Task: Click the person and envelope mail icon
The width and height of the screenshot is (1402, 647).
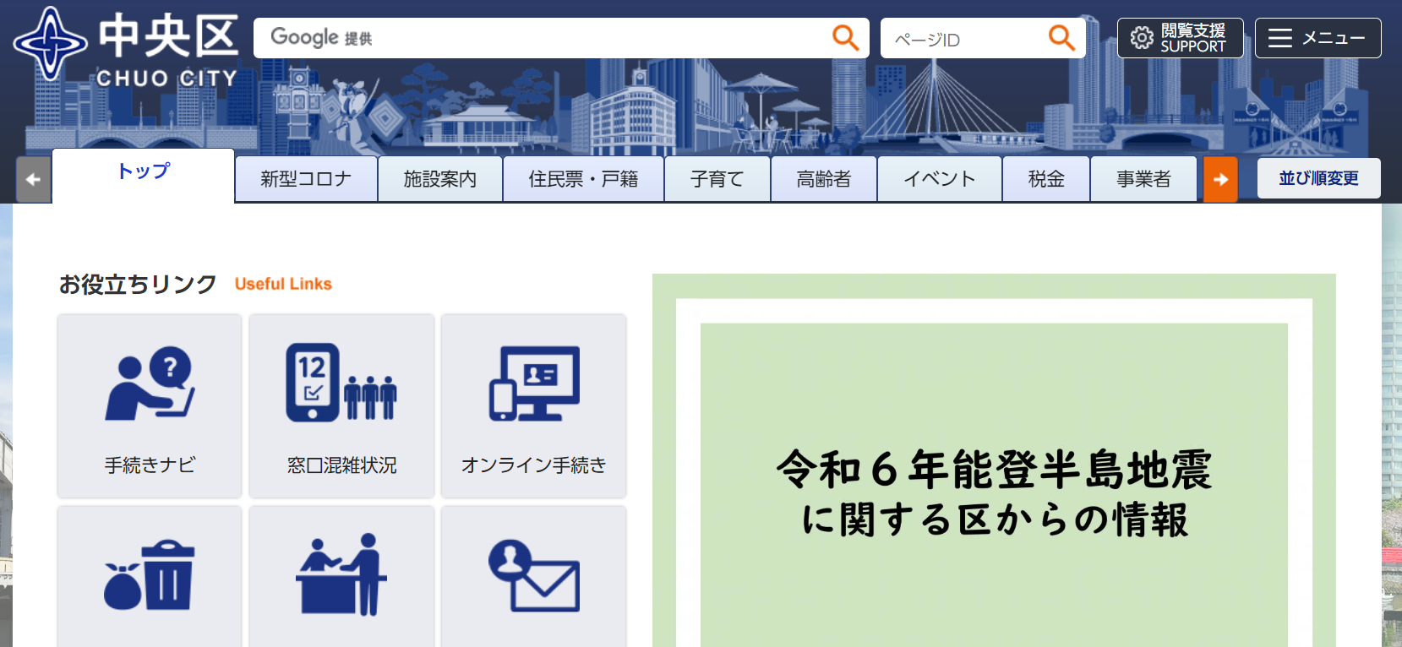Action: (533, 576)
